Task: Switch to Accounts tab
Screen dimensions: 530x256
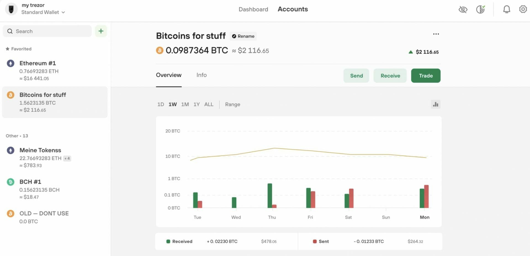Action: pos(293,9)
